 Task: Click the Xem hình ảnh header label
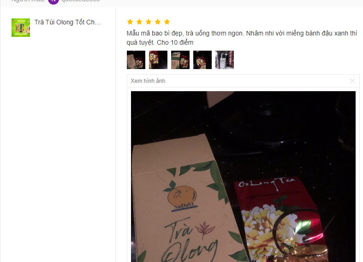tap(148, 81)
